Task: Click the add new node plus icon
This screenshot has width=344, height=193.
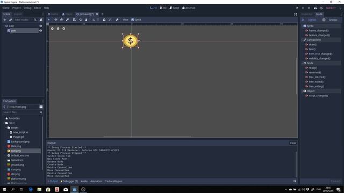Action: click(5, 20)
